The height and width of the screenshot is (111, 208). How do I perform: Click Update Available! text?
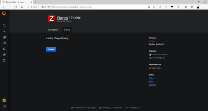(156, 44)
